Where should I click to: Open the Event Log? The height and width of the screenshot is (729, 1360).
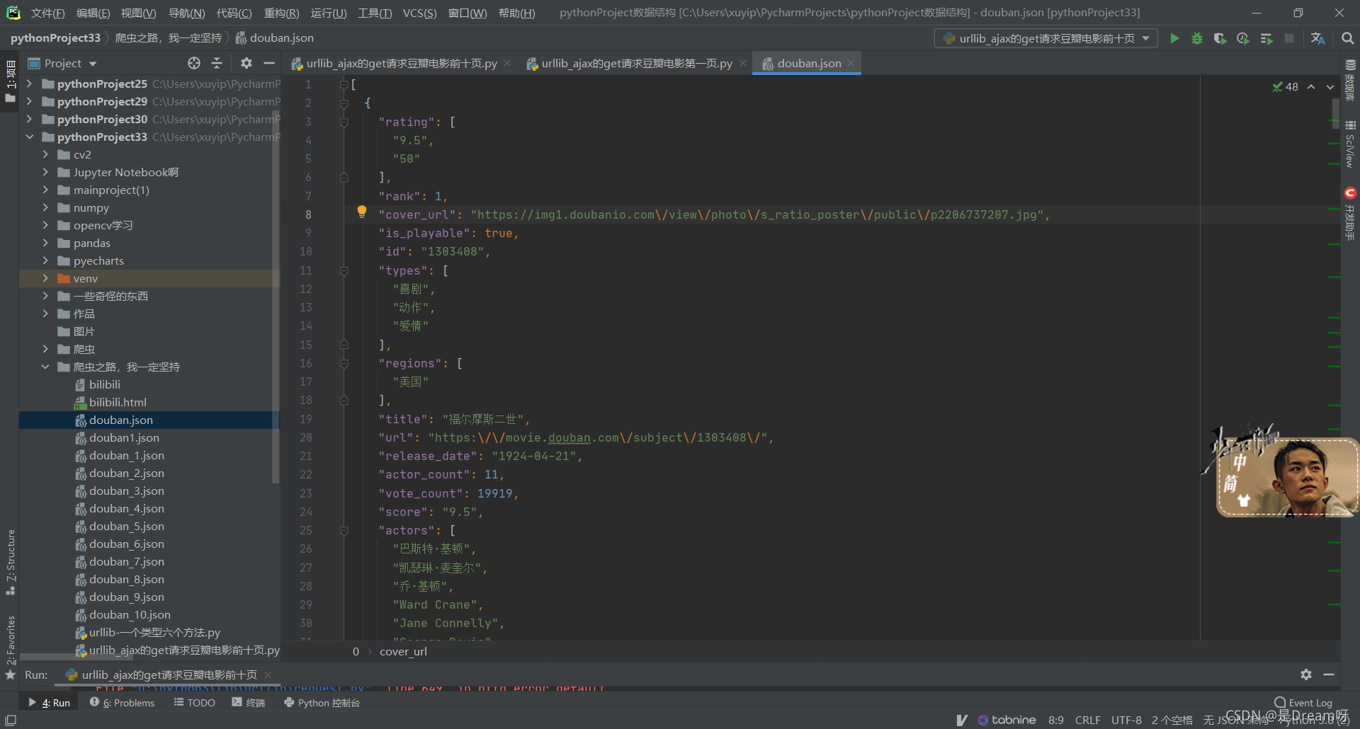pyautogui.click(x=1303, y=703)
